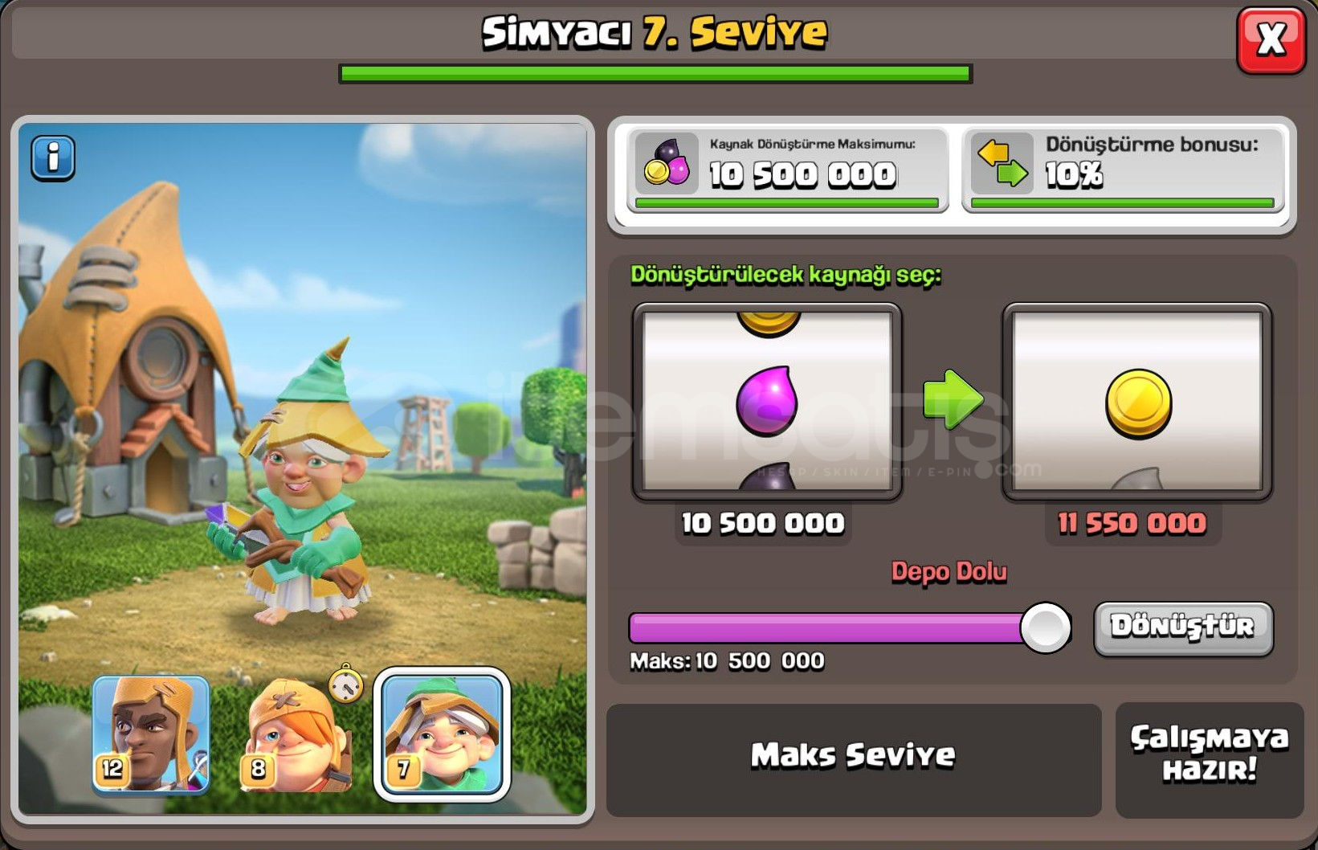Select the partially visible gold coin above elixir
This screenshot has width=1318, height=850.
coord(769,323)
